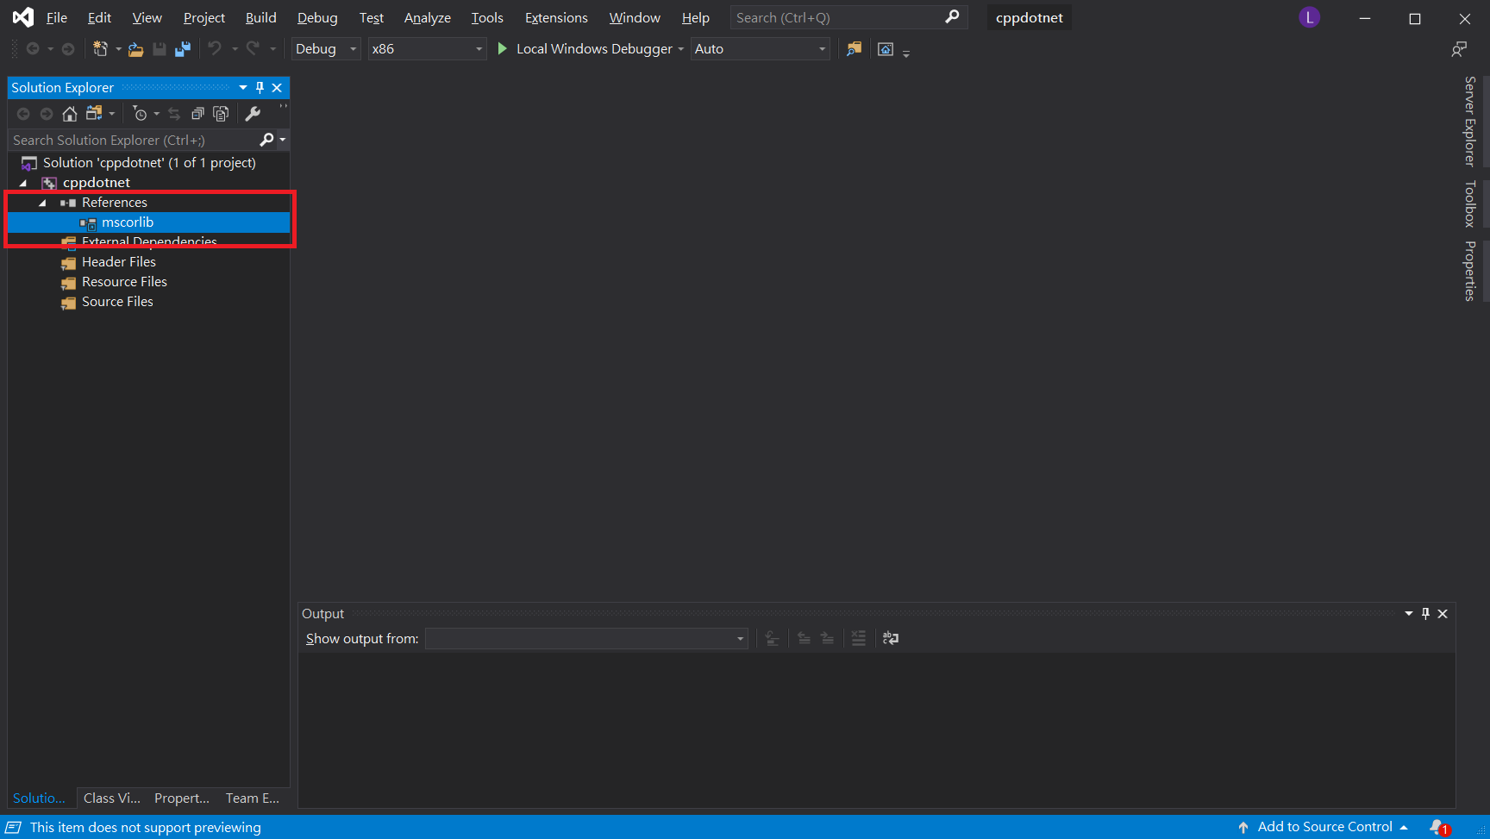Click the Collapse All icon in Solution Explorer
This screenshot has width=1490, height=839.
pyautogui.click(x=197, y=114)
